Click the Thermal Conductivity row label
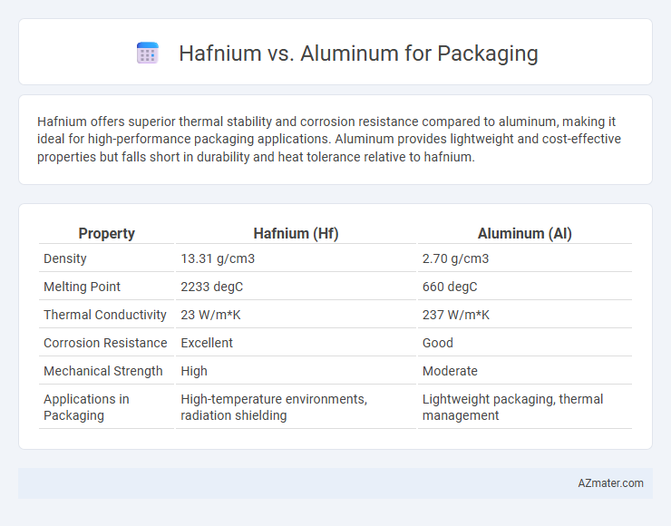 [106, 315]
